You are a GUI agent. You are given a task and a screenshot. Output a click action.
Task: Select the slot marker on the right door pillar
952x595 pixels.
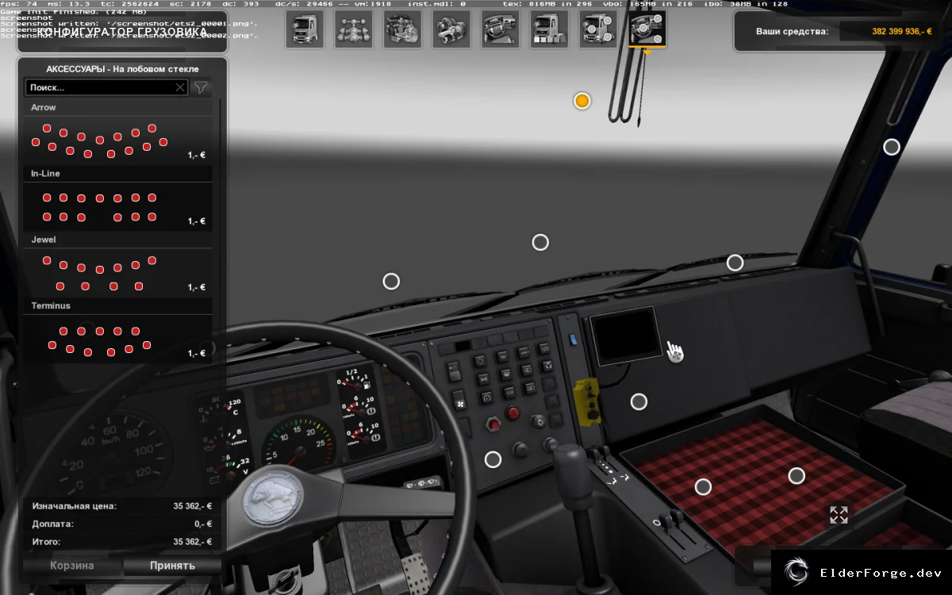(892, 147)
